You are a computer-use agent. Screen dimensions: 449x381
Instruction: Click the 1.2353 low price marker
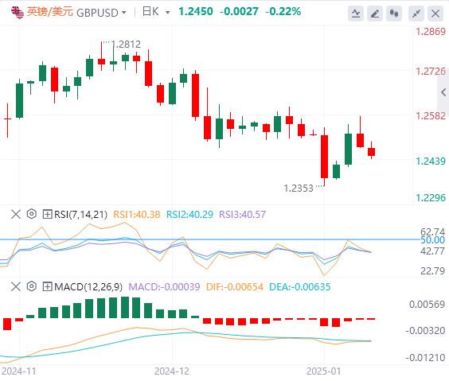pyautogui.click(x=299, y=189)
